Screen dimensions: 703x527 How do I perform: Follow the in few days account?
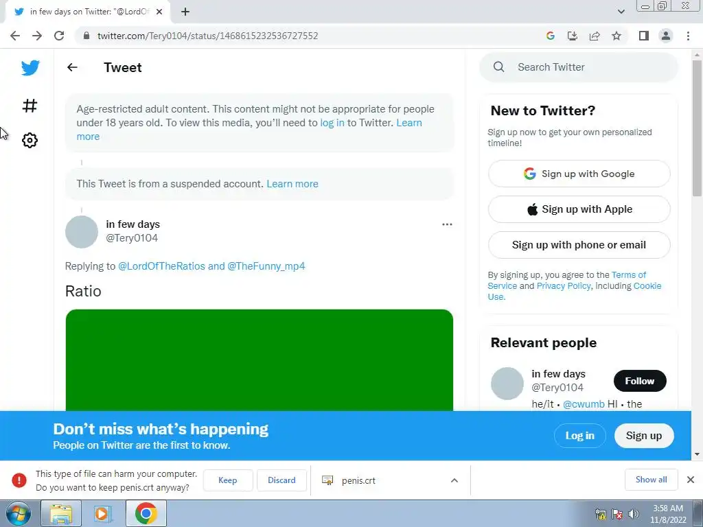[640, 381]
